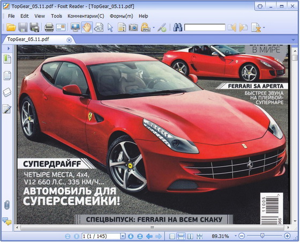300x243 pixels.
Task: Open the read mode glasses icon
Action: point(99,27)
